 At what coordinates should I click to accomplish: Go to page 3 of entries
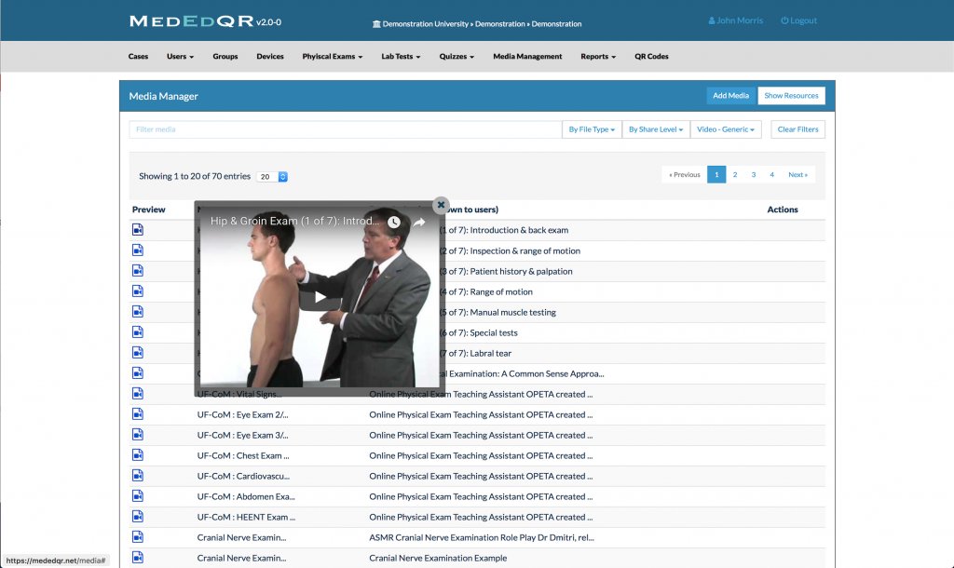click(753, 174)
